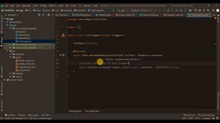Image resolution: width=220 pixels, height=123 pixels.
Task: Click the read-only lock icon in status bar
Action: click(x=213, y=119)
